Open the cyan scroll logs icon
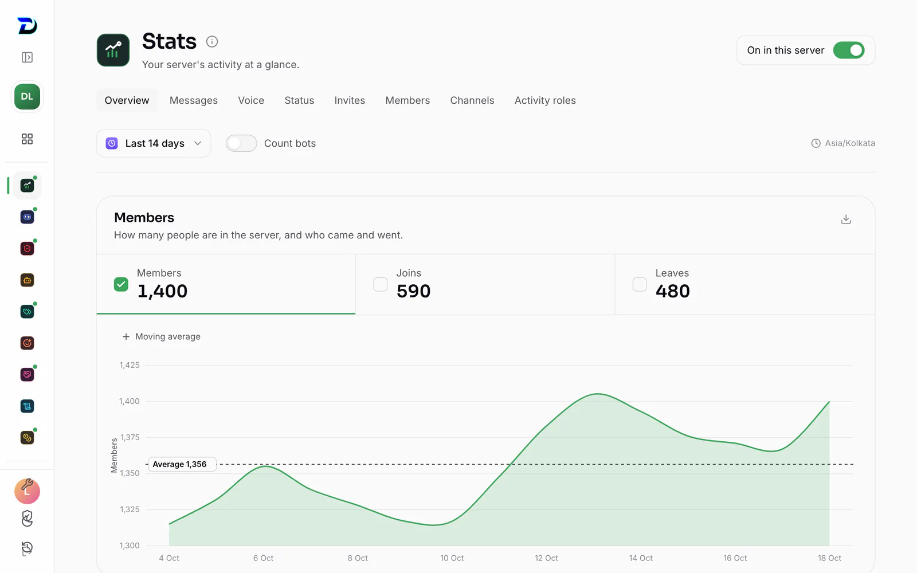This screenshot has width=917, height=573. click(x=27, y=406)
